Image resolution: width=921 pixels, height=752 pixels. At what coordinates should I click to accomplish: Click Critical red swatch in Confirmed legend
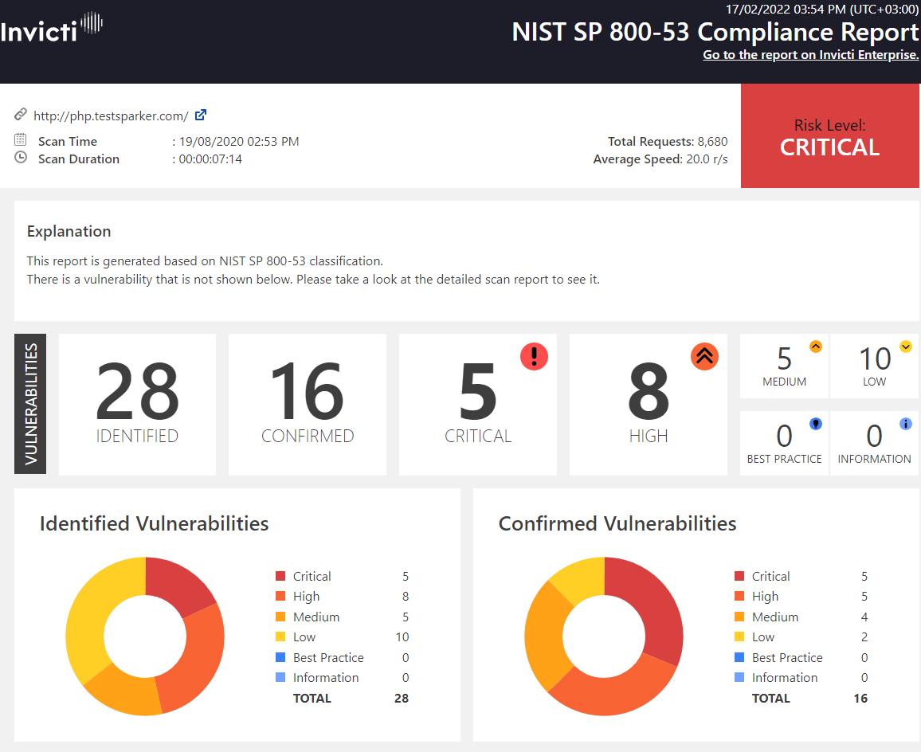(739, 576)
